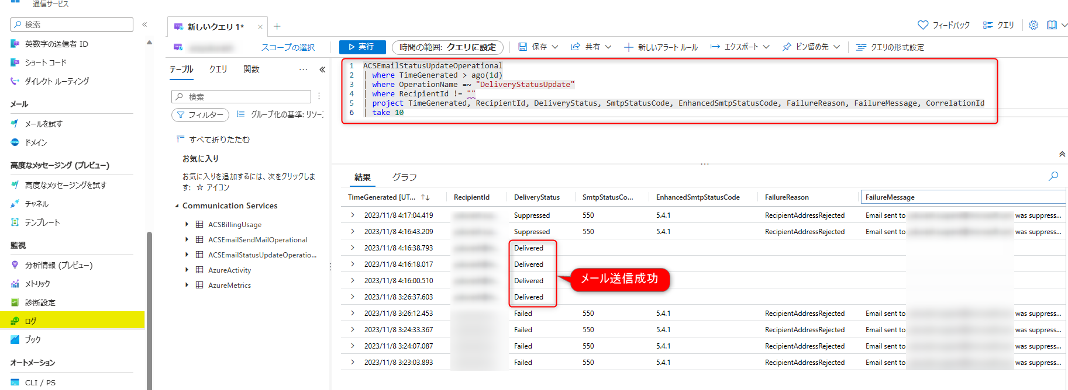Image resolution: width=1068 pixels, height=390 pixels.
Task: Click the スコープの選択 link
Action: tap(288, 47)
